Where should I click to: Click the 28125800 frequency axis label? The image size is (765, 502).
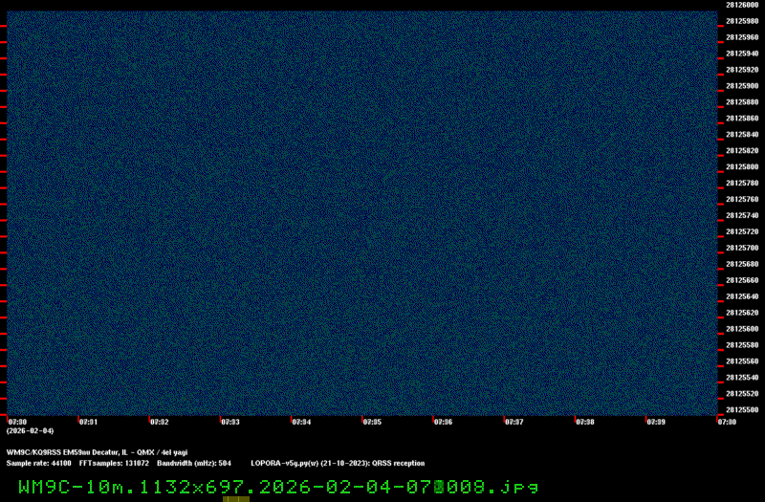pos(742,166)
